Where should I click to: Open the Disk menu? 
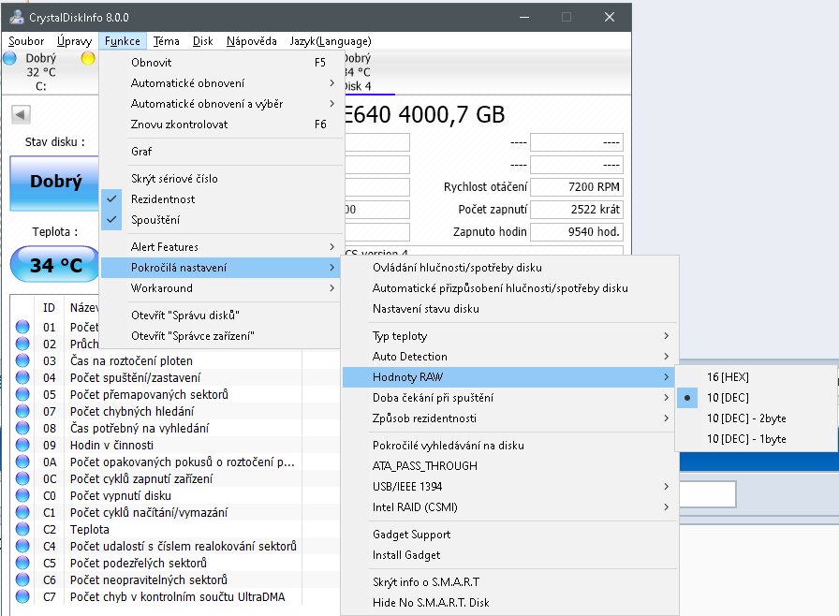click(x=203, y=41)
